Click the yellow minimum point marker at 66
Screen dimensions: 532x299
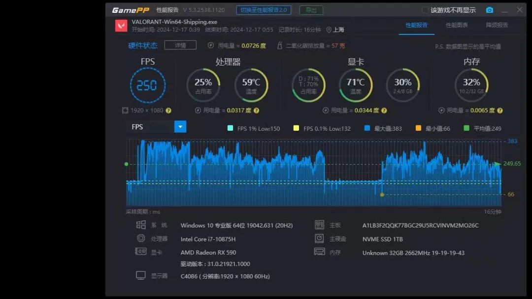[x=382, y=195]
